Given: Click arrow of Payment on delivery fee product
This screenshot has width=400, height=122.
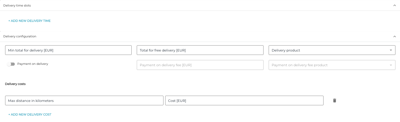Looking at the screenshot, I should (x=391, y=65).
